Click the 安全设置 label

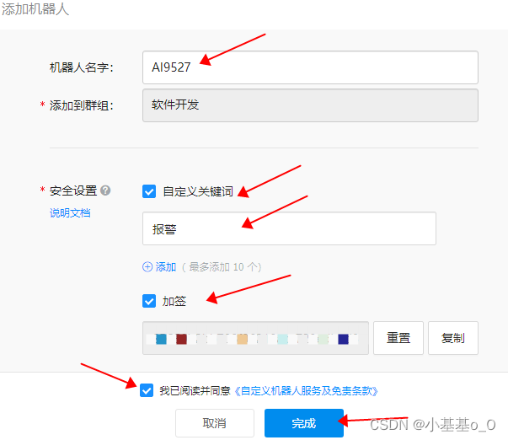click(73, 190)
